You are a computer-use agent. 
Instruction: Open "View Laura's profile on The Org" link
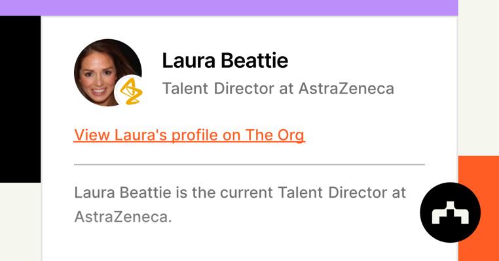click(x=189, y=135)
